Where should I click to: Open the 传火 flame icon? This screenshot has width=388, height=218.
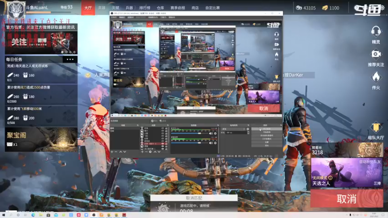coord(376,77)
